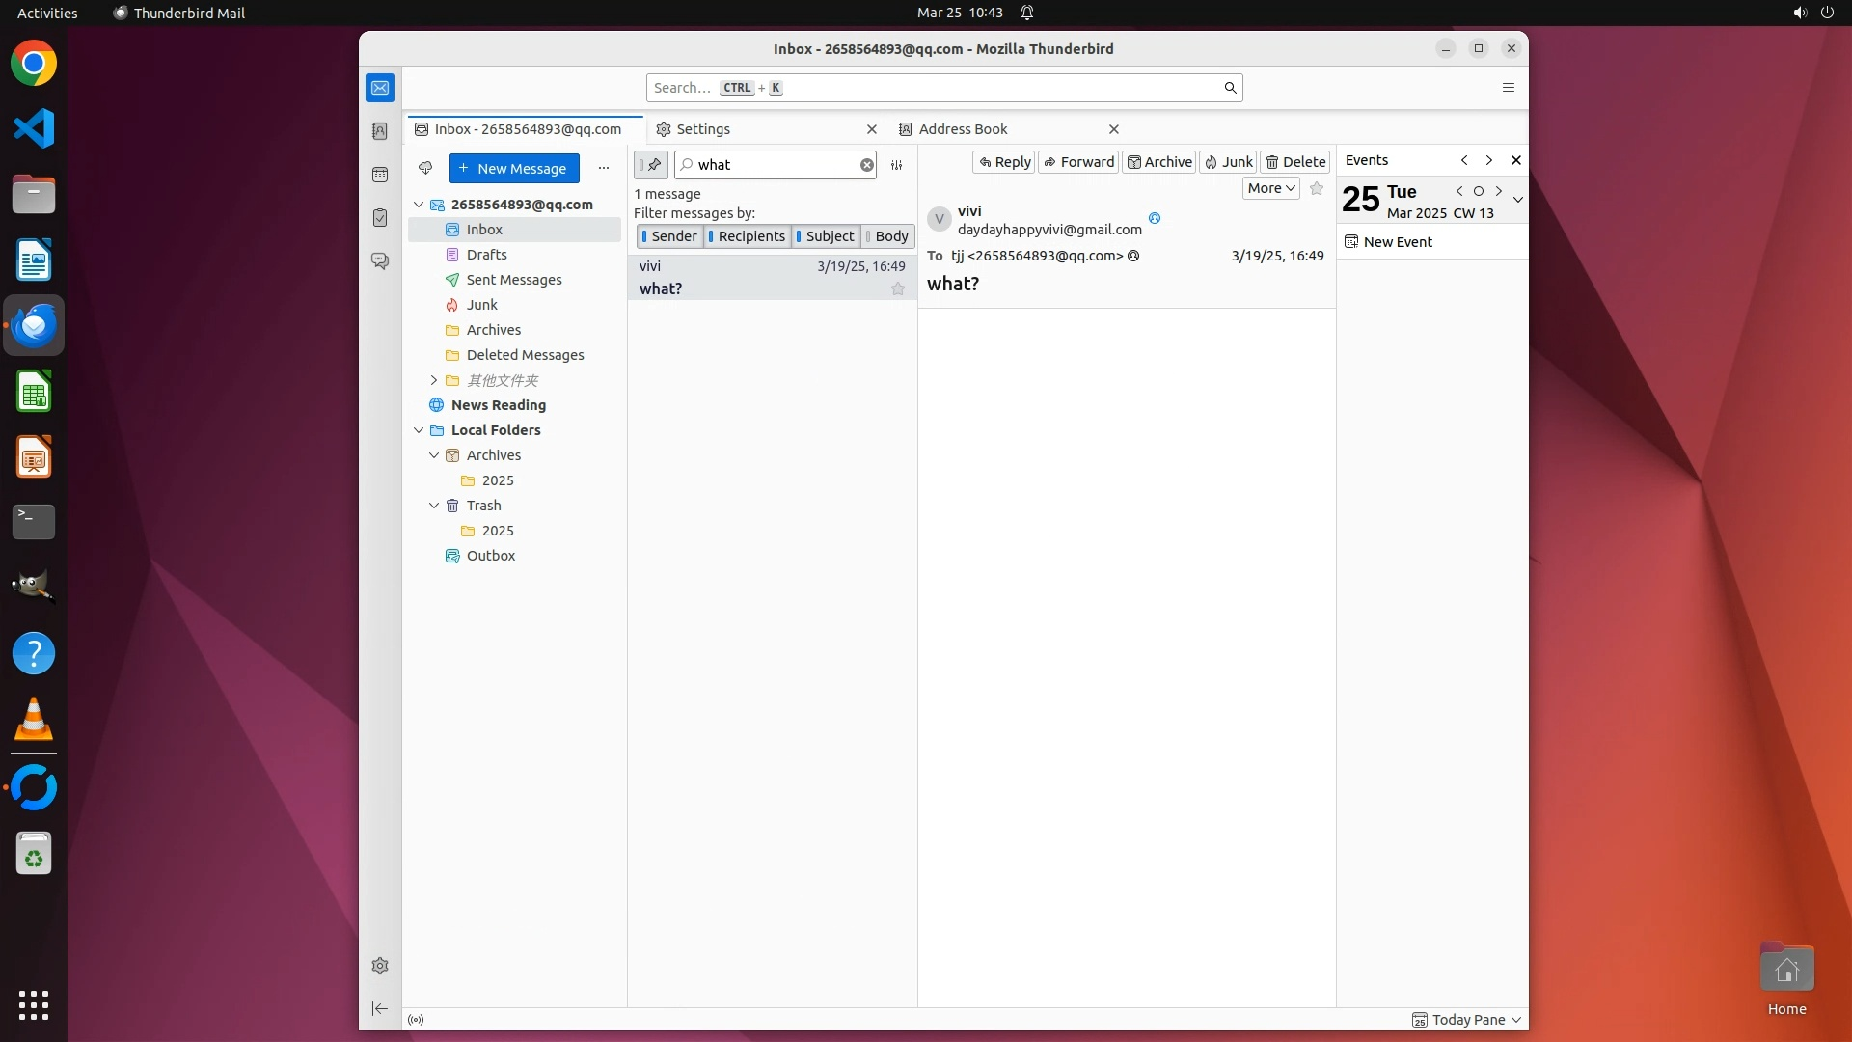Toggle the Body filter button

887,236
